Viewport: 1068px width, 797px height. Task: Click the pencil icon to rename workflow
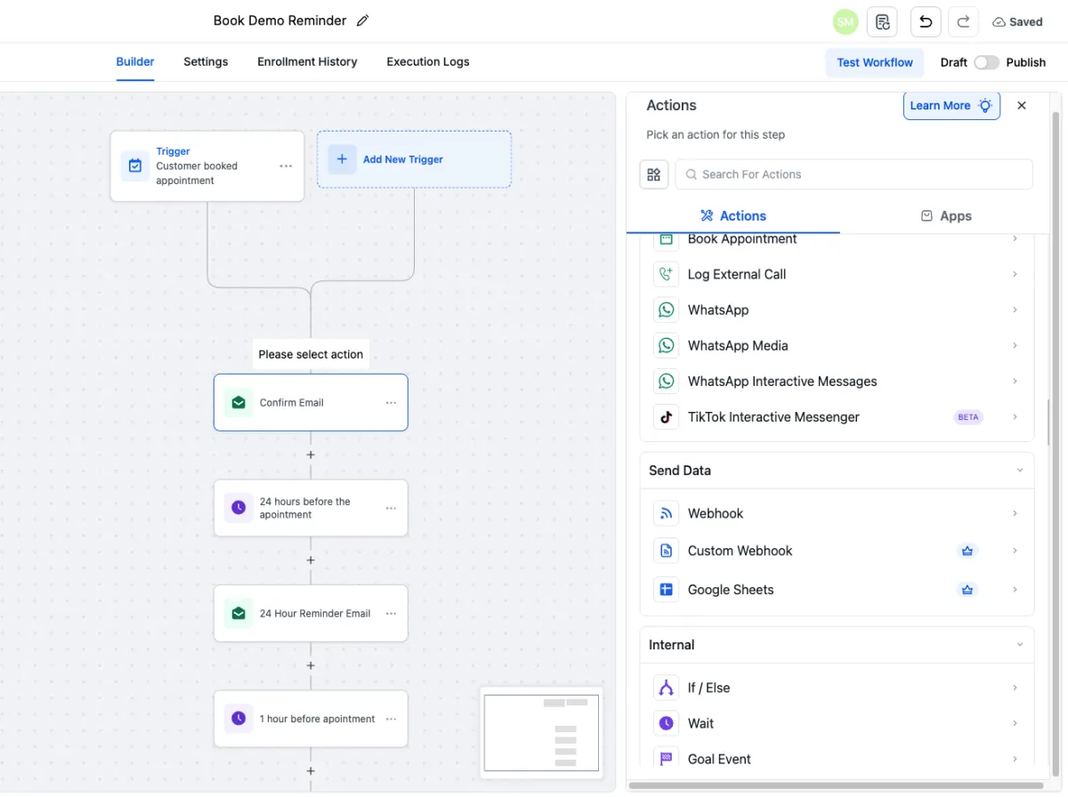pyautogui.click(x=362, y=21)
